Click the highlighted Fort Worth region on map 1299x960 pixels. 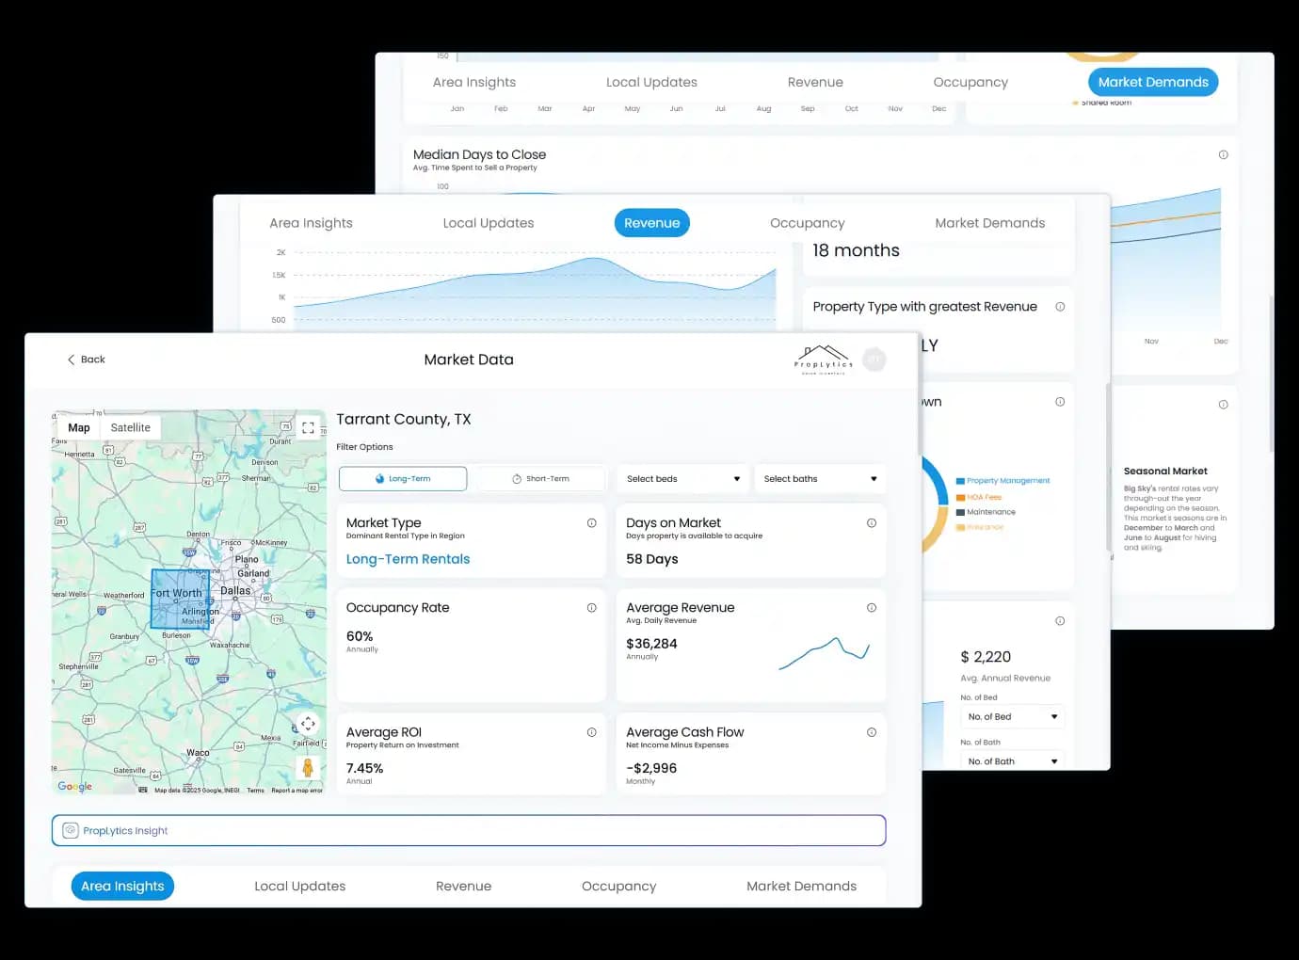179,599
